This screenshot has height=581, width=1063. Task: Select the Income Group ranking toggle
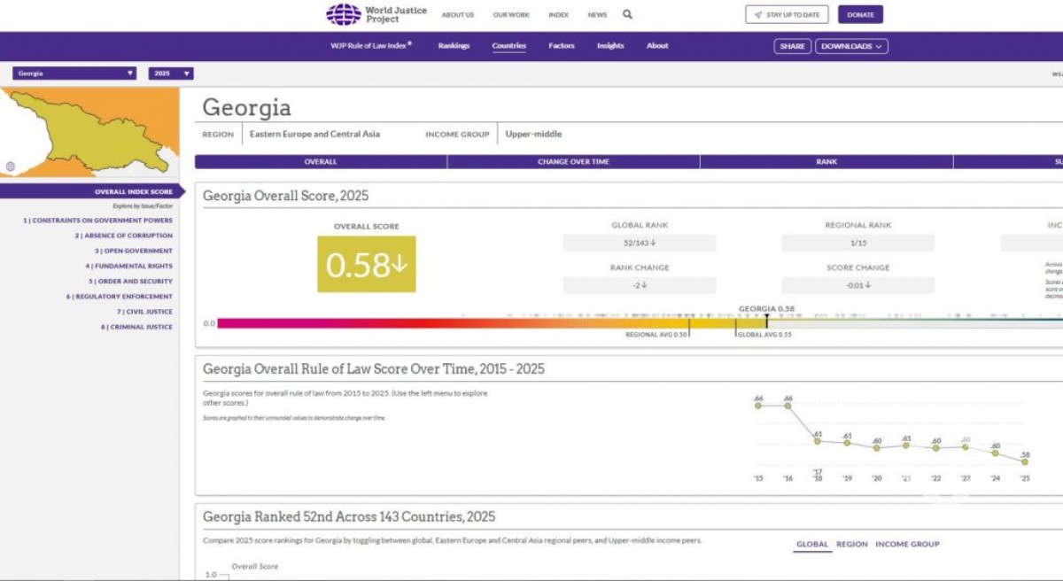click(x=907, y=544)
